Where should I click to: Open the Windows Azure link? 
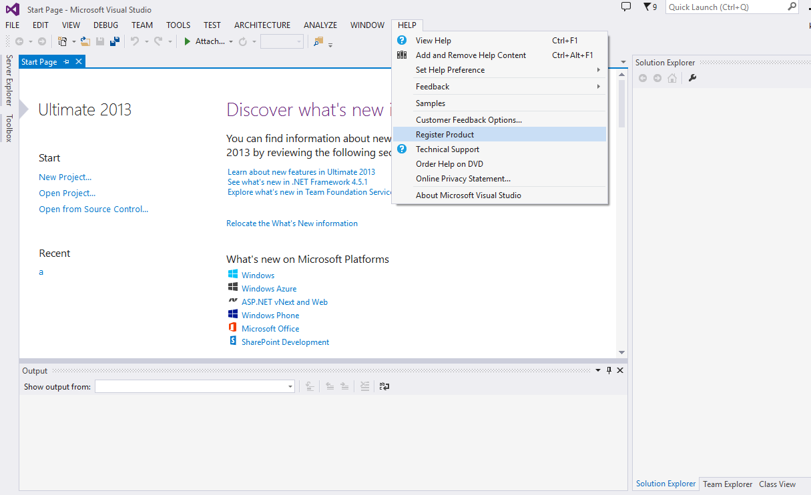pyautogui.click(x=269, y=289)
